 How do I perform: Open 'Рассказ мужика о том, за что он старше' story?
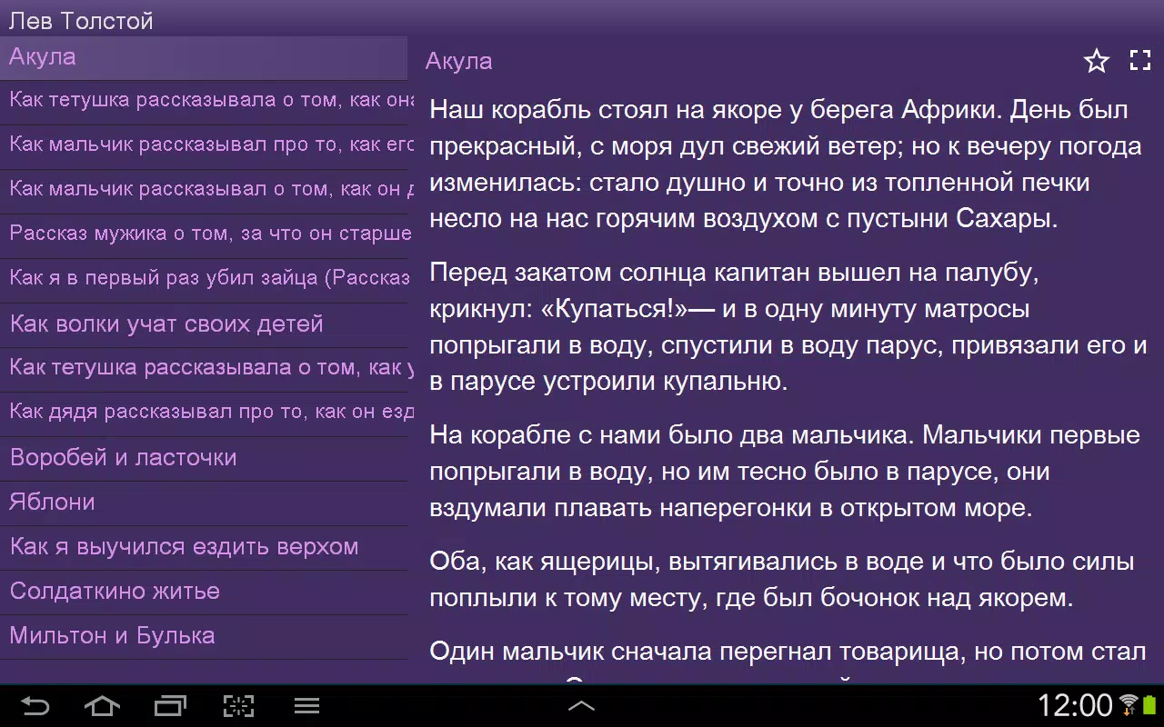pyautogui.click(x=204, y=235)
